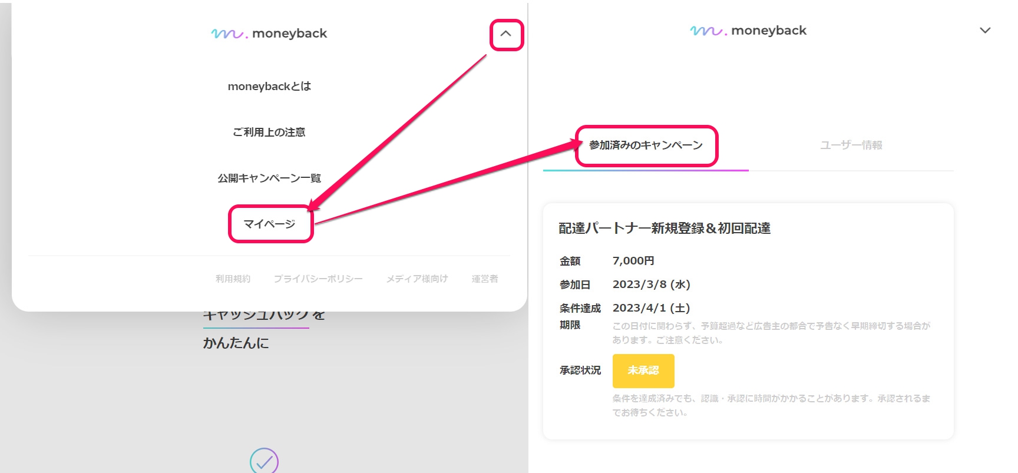Go to 'マイページ' from the menu

point(269,224)
